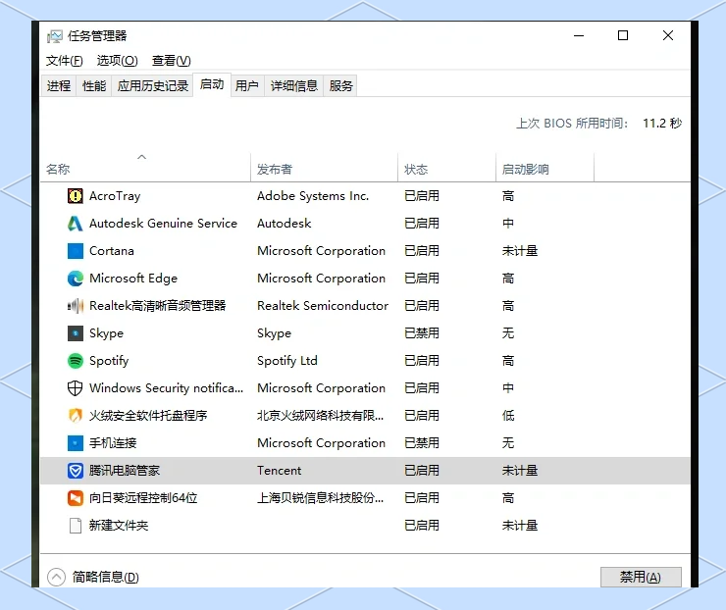Select the Spotify startup icon

click(76, 361)
